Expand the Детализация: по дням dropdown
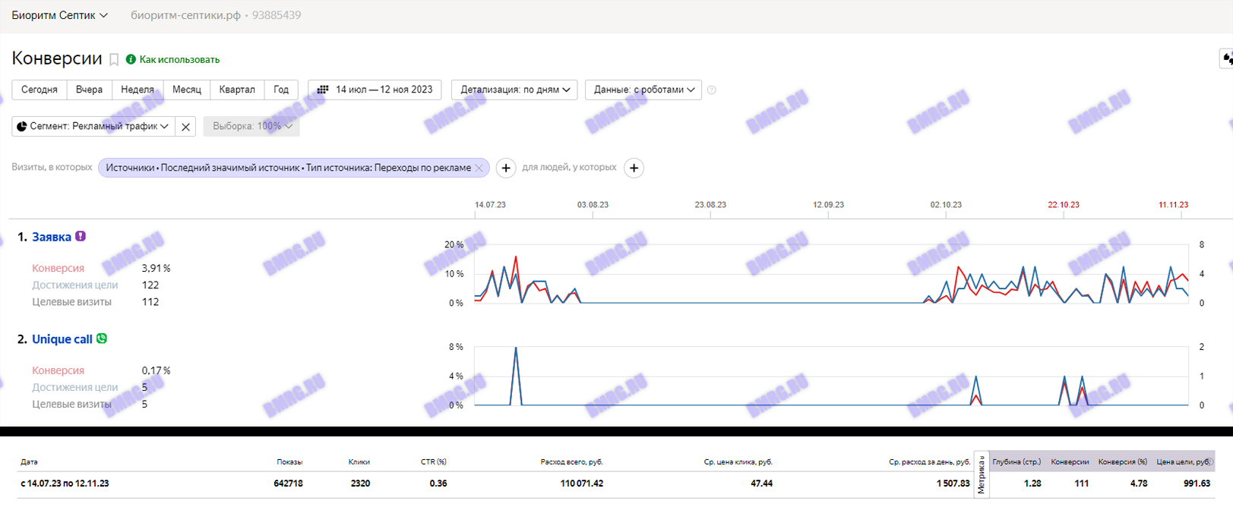The image size is (1233, 507). [514, 90]
